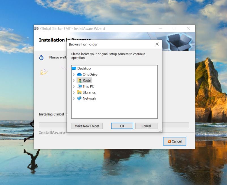Click the open folder animation icon
The width and height of the screenshot is (227, 185).
click(44, 72)
